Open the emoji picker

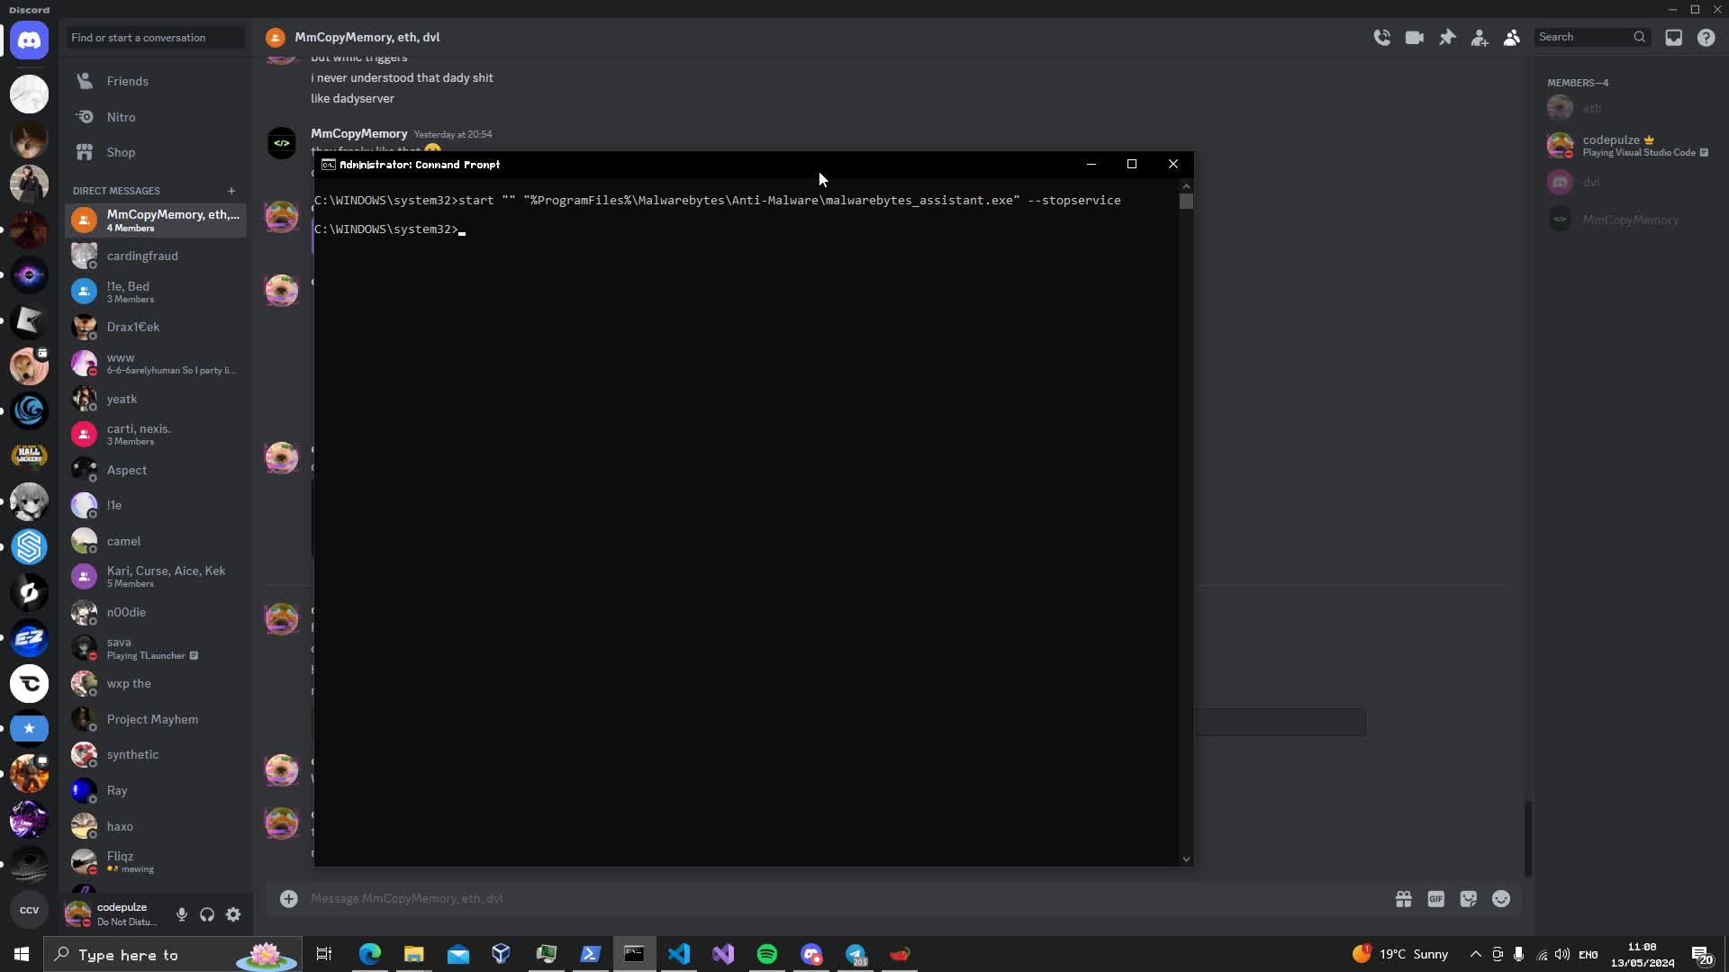[1500, 899]
